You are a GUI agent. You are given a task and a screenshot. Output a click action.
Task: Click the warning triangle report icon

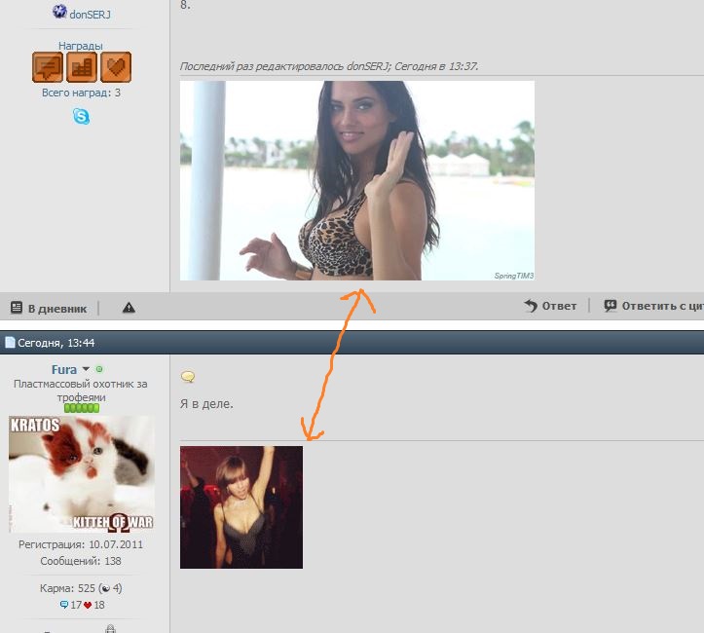pyautogui.click(x=129, y=308)
